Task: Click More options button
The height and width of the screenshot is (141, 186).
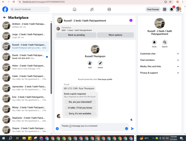Action: (x=115, y=35)
